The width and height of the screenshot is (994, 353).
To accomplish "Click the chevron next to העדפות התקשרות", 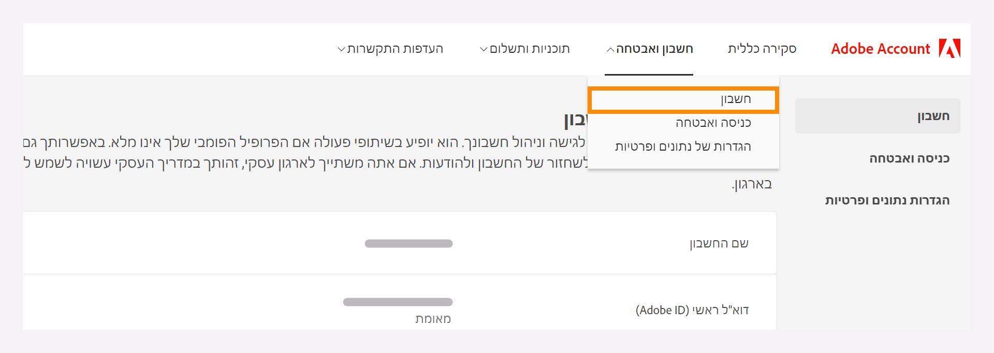I will click(341, 48).
